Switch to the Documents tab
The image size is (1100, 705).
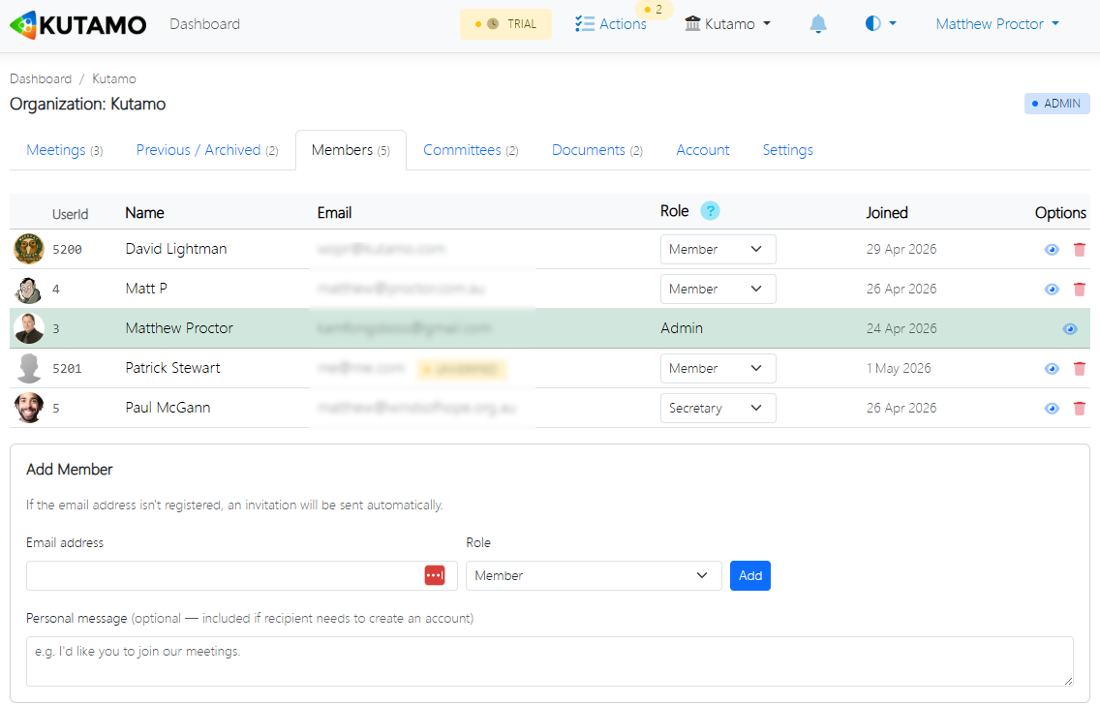[597, 150]
